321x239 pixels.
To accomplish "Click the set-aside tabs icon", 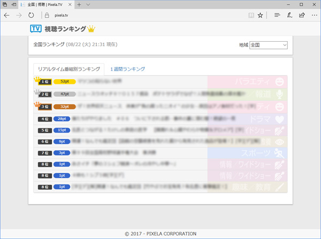I will [5, 4].
